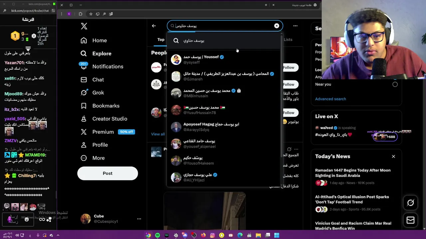Click browser three-dot menu icon
Image resolution: width=426 pixels, height=239 pixels.
[x=62, y=14]
